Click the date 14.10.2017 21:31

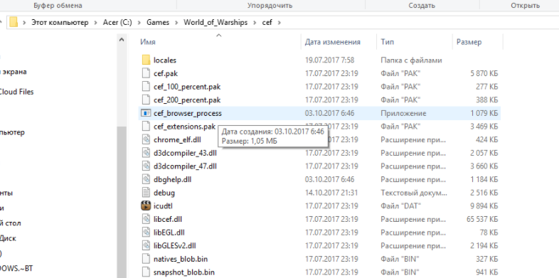click(x=331, y=193)
